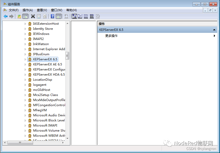Viewport: 220px width, 153px height.
Task: Click the package icon beside MhegVM
Action: (30, 110)
